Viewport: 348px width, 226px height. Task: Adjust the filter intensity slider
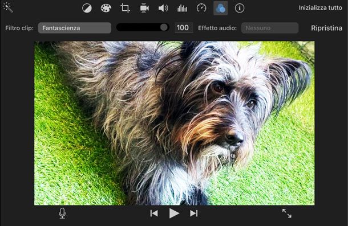(143, 27)
